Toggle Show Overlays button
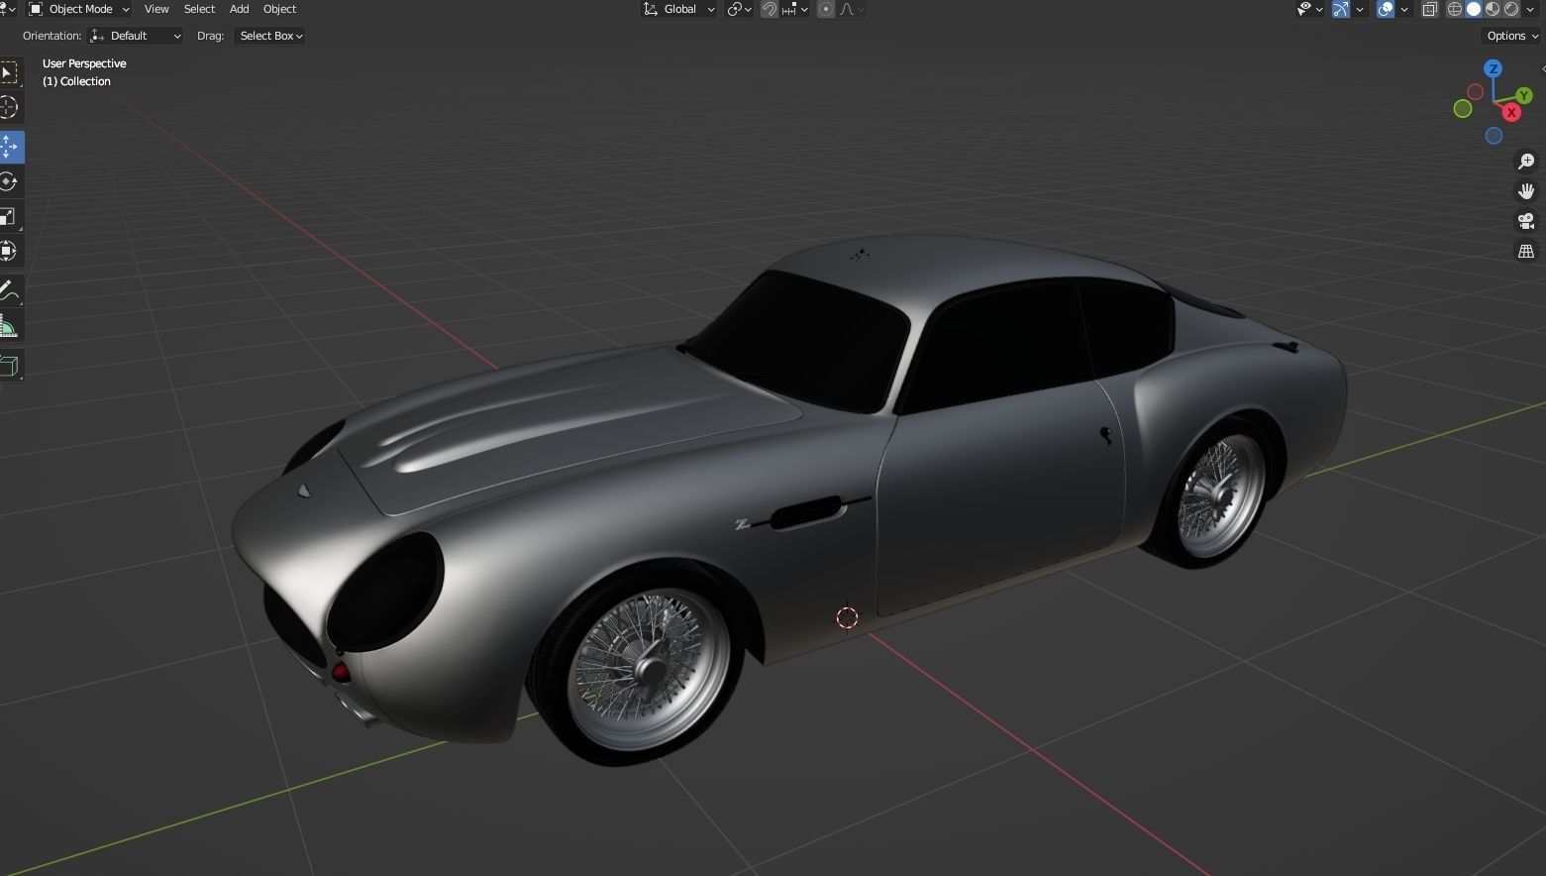Image resolution: width=1546 pixels, height=876 pixels. [x=1386, y=9]
